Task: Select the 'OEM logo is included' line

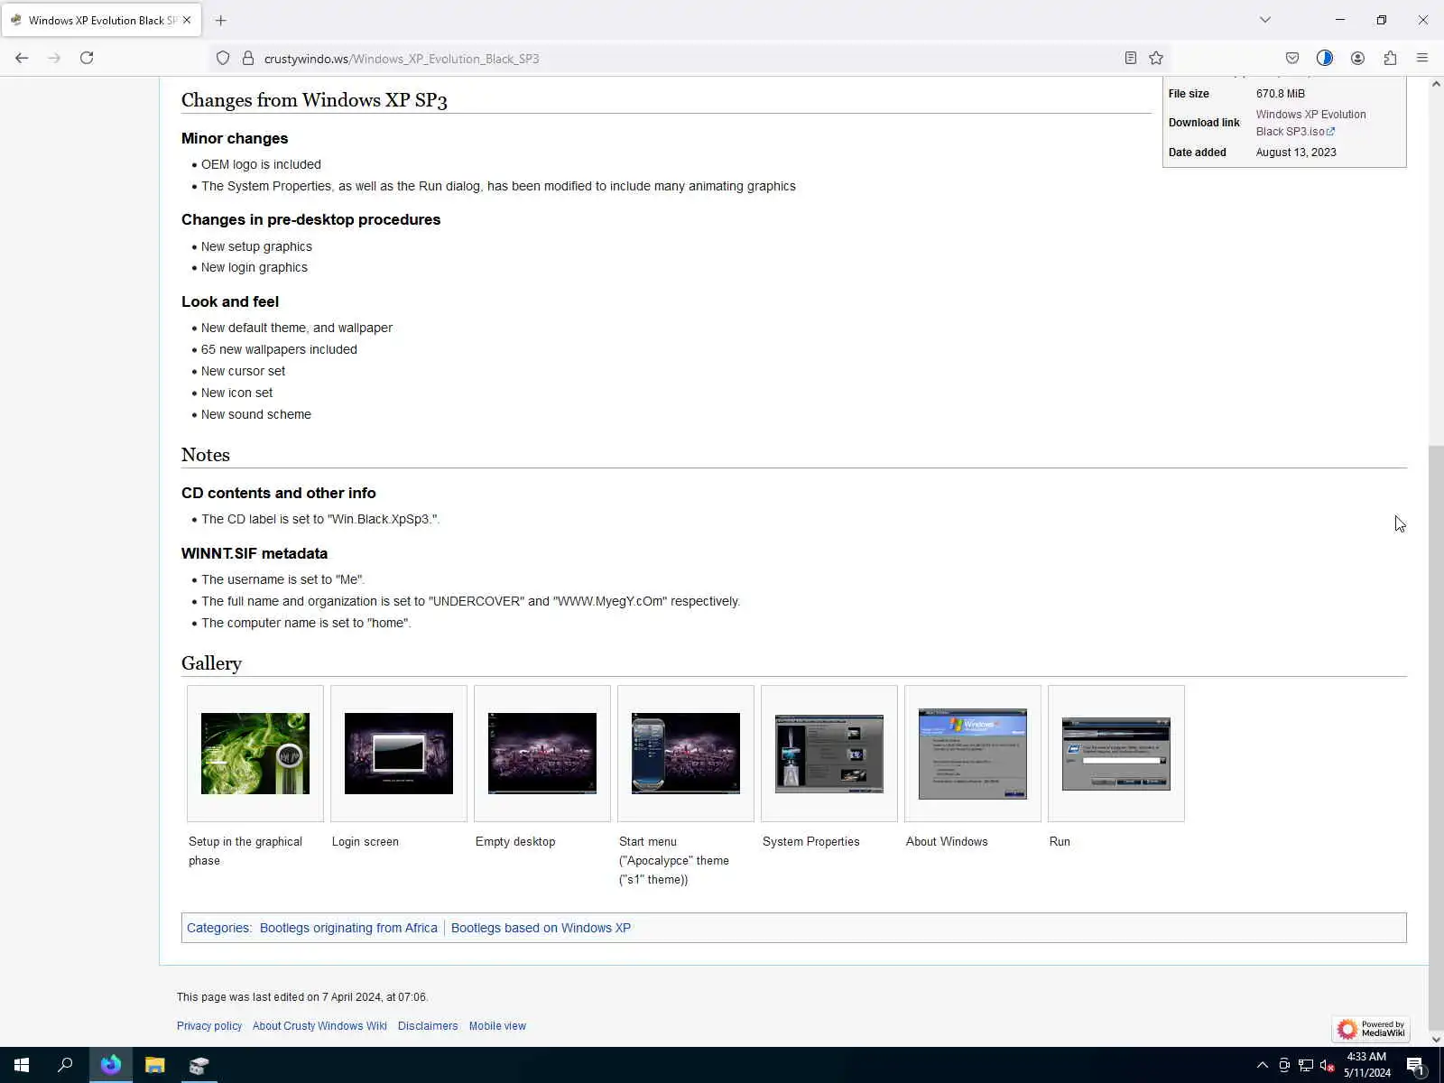Action: point(261,164)
